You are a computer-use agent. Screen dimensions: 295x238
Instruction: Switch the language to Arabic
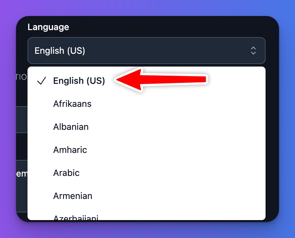67,173
